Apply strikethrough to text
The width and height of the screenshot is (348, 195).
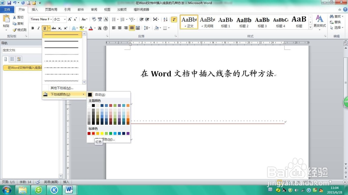click(54, 28)
